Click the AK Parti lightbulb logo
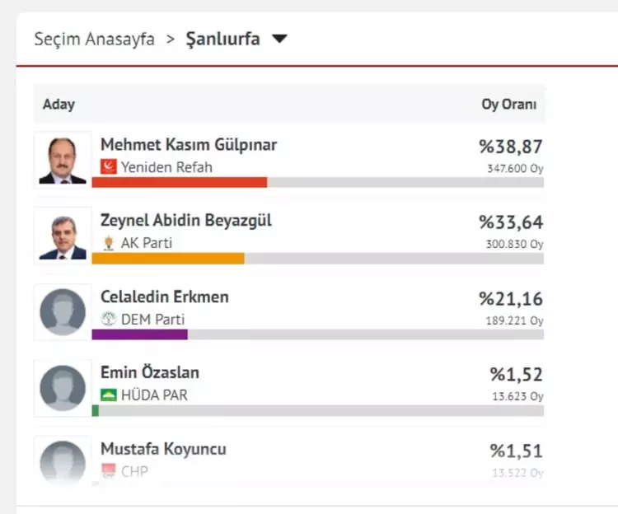618x514 pixels. [x=109, y=243]
